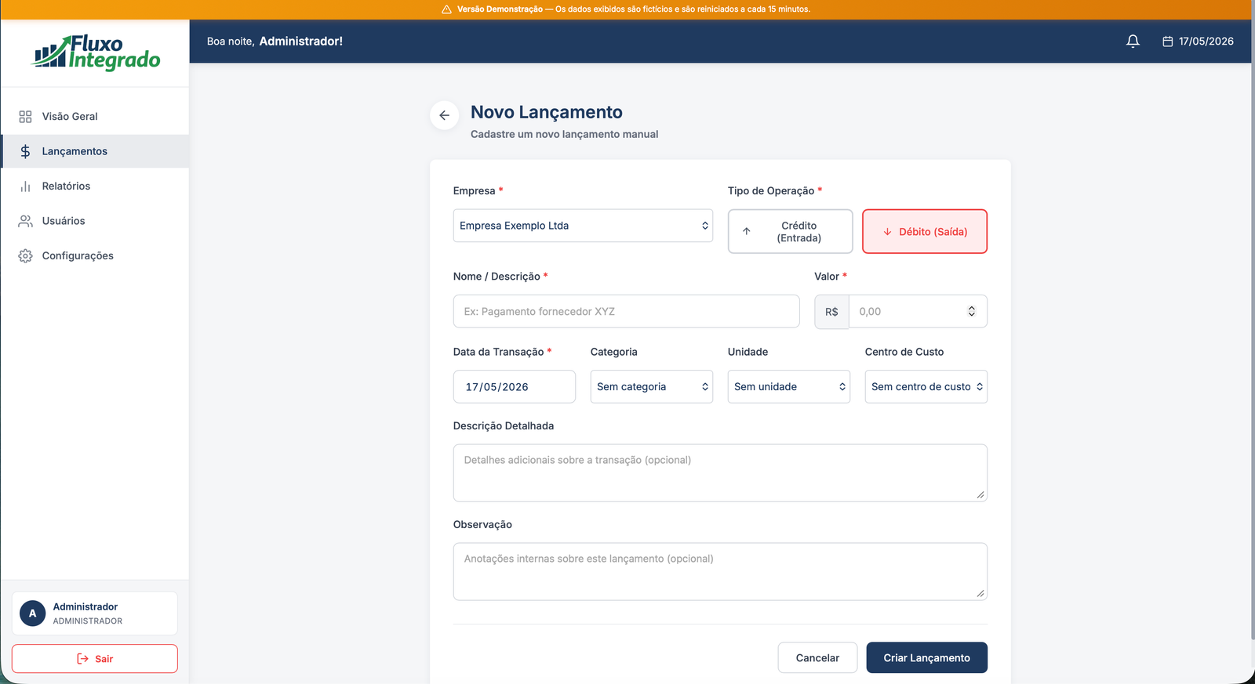This screenshot has height=684, width=1255.
Task: Open Lançamentos menu item
Action: [95, 151]
